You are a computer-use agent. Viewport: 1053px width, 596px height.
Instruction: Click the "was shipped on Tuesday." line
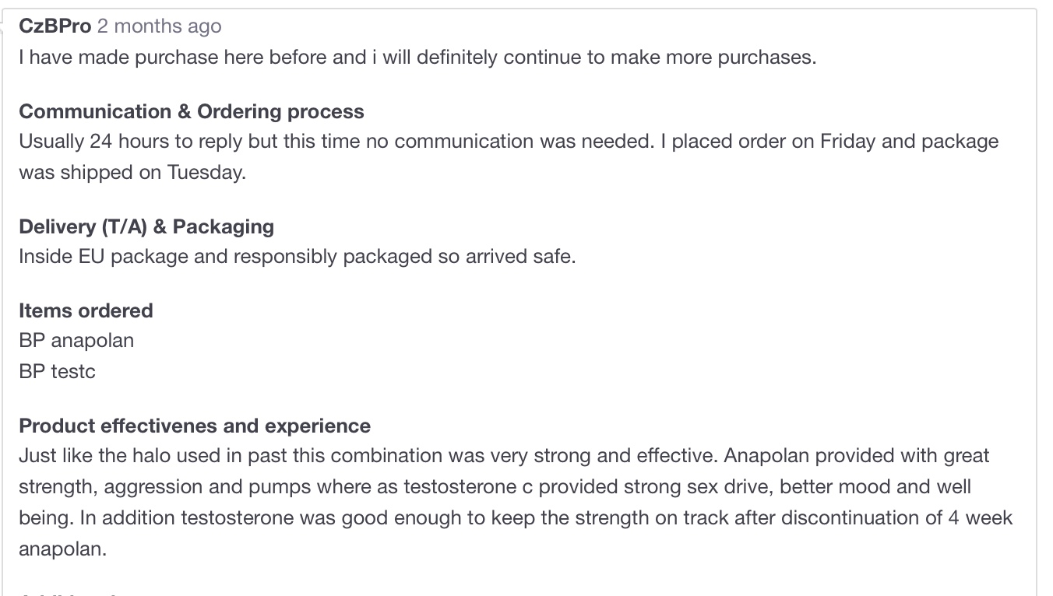[x=132, y=173]
